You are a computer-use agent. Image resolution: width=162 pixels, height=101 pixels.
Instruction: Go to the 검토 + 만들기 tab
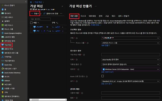pos(123,16)
